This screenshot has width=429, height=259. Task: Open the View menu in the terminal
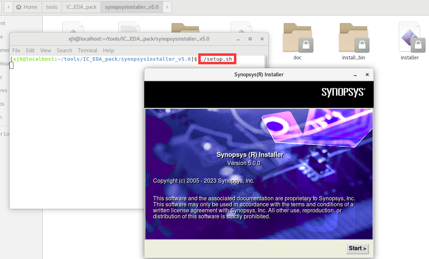click(x=46, y=50)
